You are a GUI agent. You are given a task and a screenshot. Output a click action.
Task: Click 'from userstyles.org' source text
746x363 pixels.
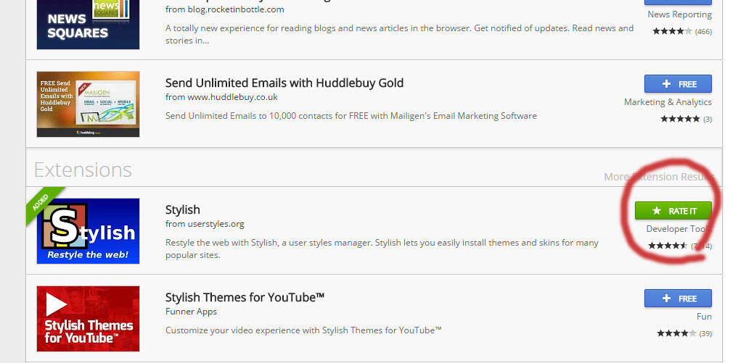205,224
